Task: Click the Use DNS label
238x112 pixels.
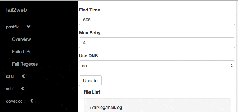Action: [x=88, y=56]
